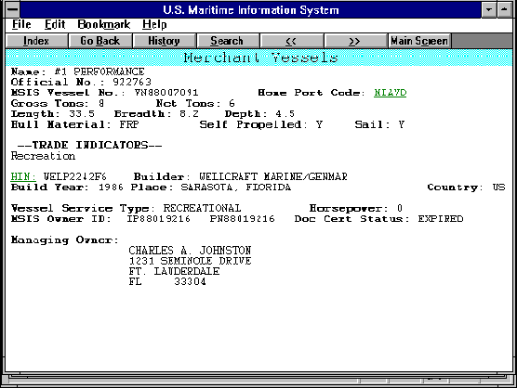Open the History button

tap(164, 41)
